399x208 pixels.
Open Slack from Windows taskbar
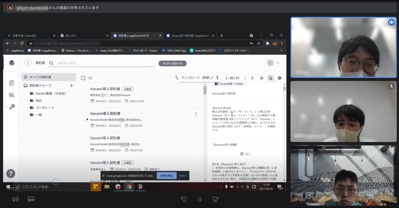(x=118, y=187)
